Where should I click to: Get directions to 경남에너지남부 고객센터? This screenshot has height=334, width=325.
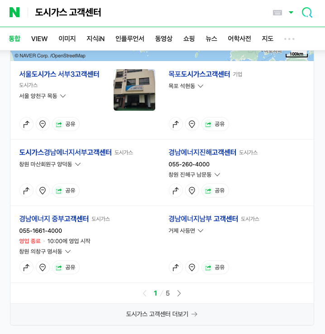click(x=176, y=267)
